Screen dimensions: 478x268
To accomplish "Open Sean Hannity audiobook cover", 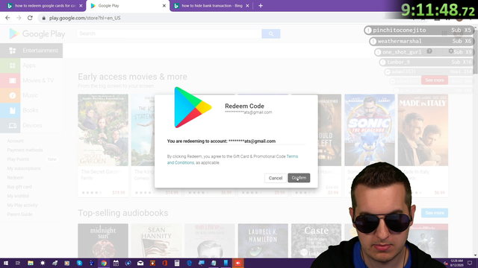I will pos(156,240).
